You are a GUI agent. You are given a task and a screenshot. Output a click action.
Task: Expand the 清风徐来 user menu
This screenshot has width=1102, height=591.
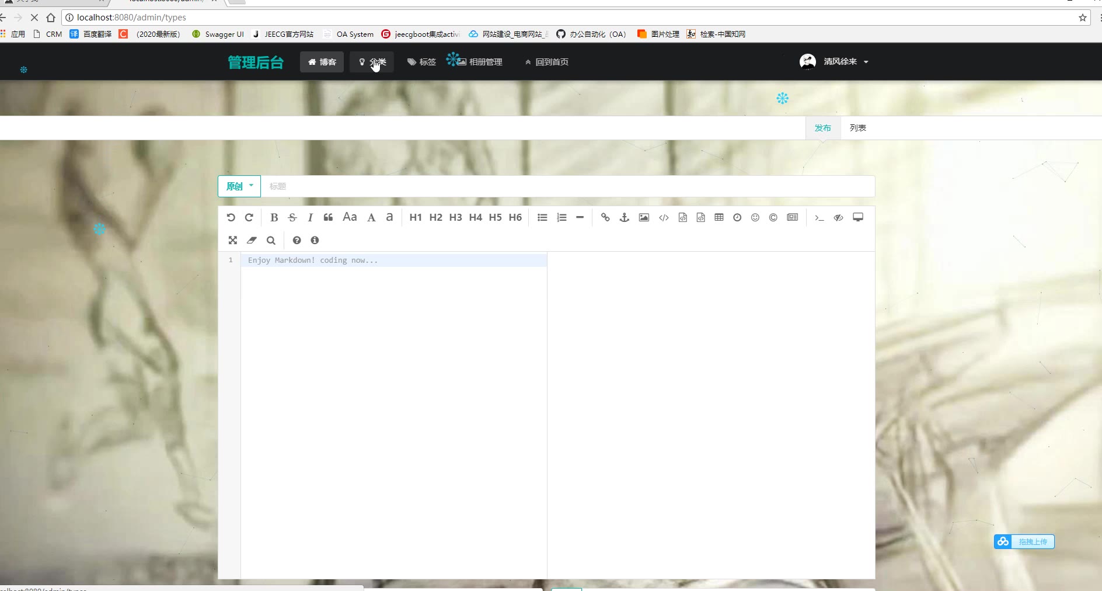click(x=846, y=61)
